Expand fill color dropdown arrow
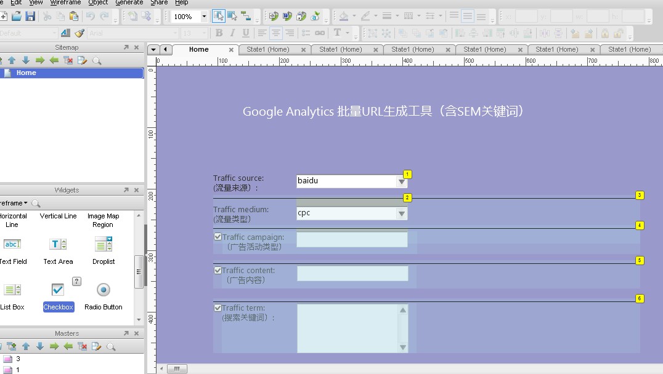 pos(354,16)
